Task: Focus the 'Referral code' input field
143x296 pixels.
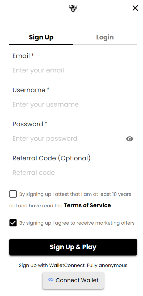Action: [73, 173]
